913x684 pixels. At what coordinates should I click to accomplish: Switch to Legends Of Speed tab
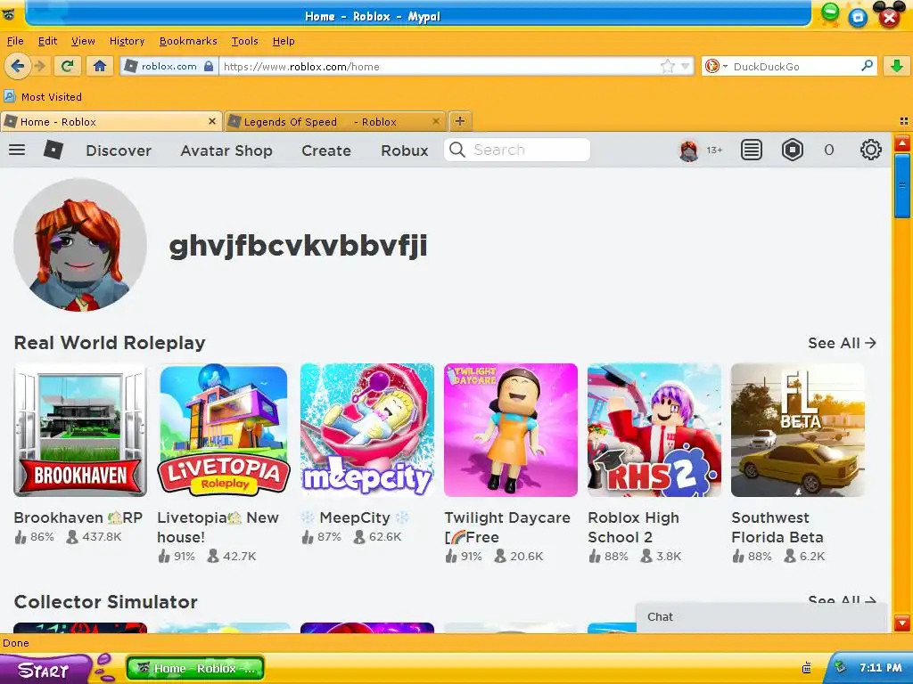pos(335,121)
